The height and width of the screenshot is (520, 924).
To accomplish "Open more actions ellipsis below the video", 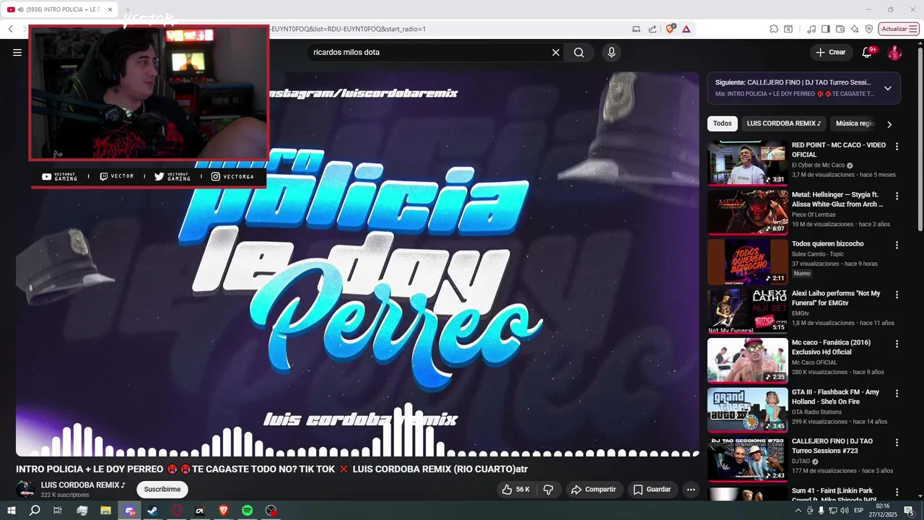I will click(x=691, y=490).
